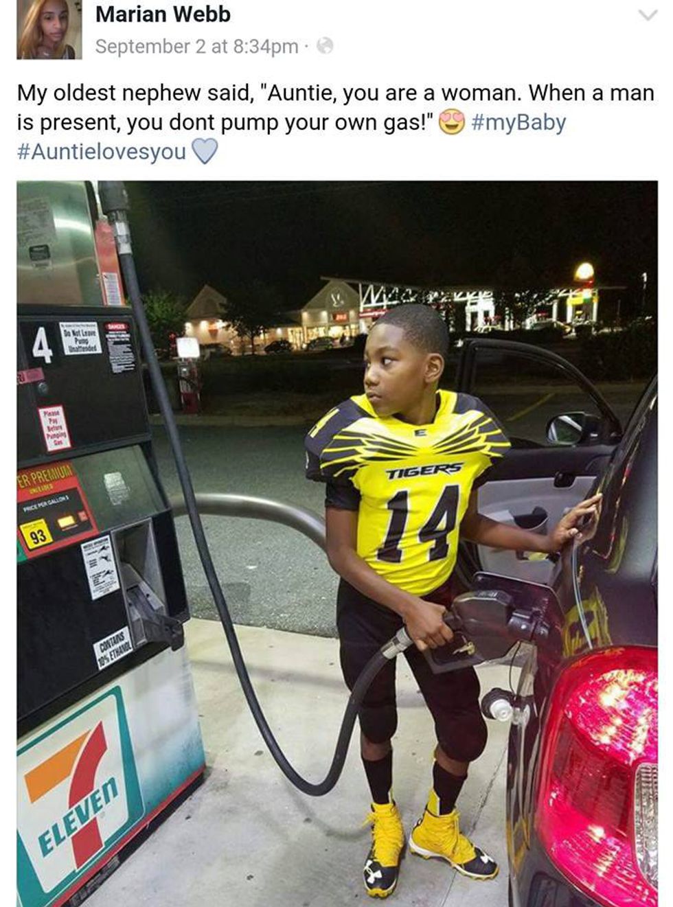Open the gas station photo
Image resolution: width=673 pixels, height=907 pixels.
tap(337, 544)
